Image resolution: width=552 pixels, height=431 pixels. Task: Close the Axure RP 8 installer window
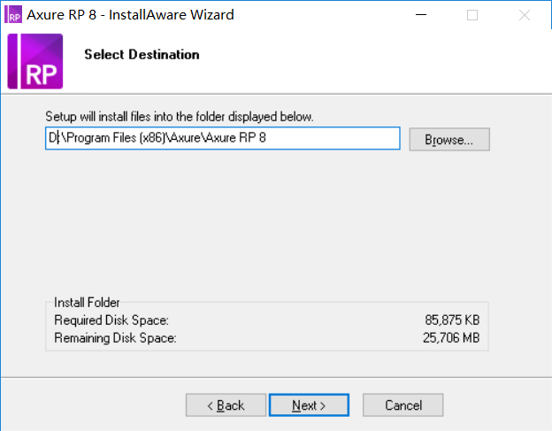[525, 15]
